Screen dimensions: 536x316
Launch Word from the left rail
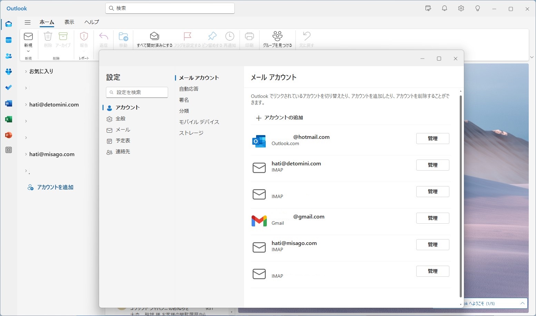click(9, 103)
